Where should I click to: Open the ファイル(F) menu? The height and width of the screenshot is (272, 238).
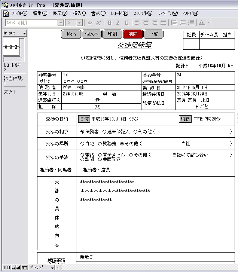19,13
